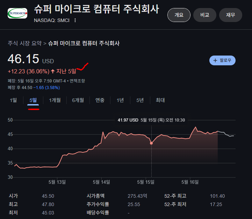The image size is (252, 219).
Task: Click the up arrow icon beside 지난 5일
Action: tap(53, 71)
